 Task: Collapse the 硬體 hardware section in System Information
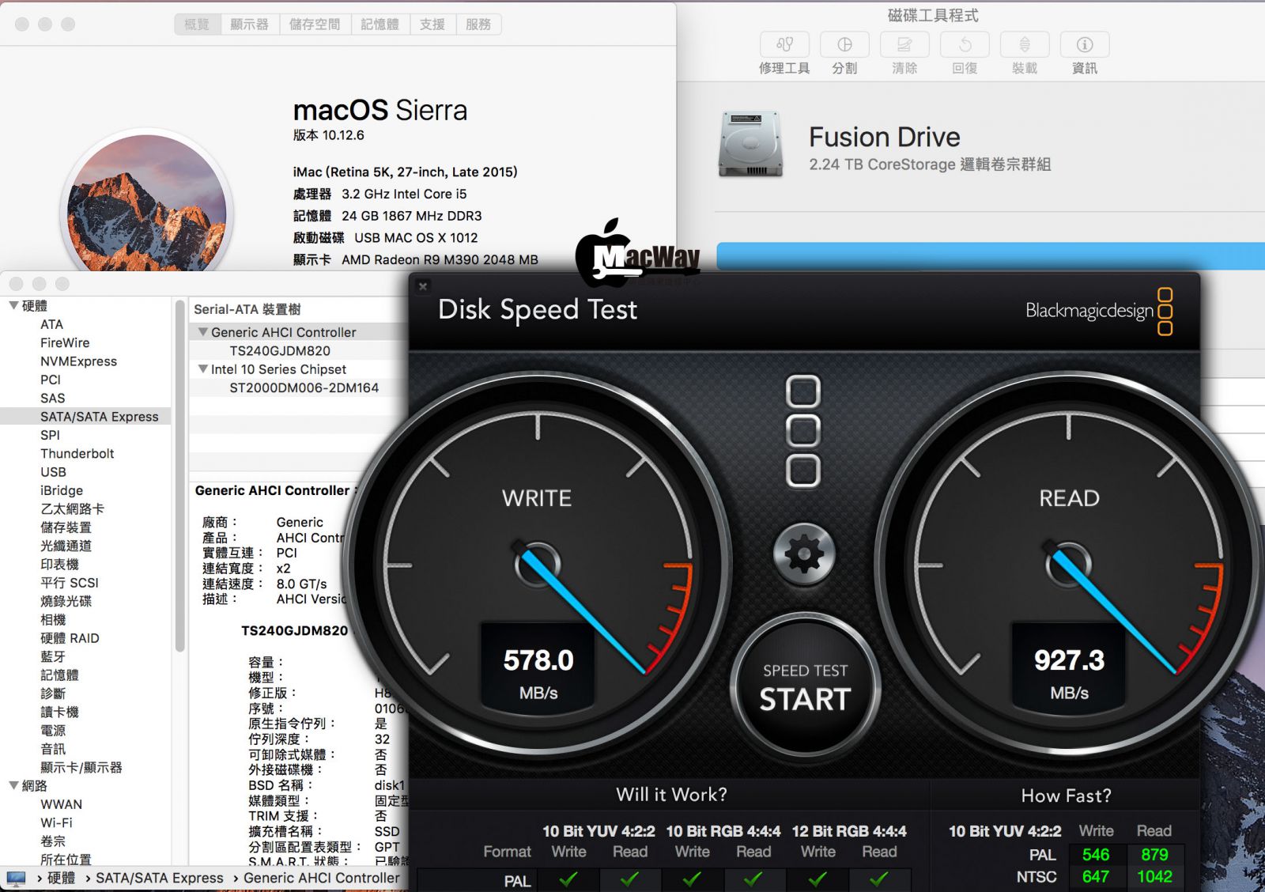click(13, 305)
